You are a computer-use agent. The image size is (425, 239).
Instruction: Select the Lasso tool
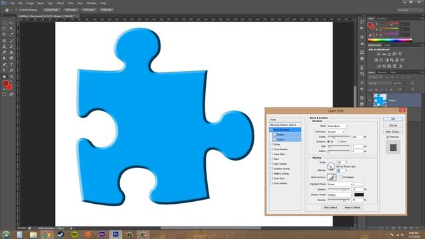[4, 29]
